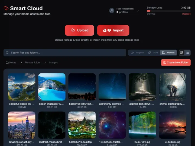Click the magnifier search icon

click(7, 53)
